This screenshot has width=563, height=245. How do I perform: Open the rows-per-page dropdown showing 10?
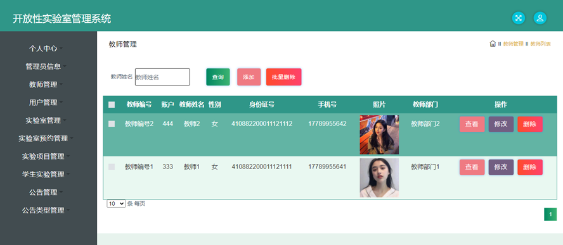(x=116, y=204)
